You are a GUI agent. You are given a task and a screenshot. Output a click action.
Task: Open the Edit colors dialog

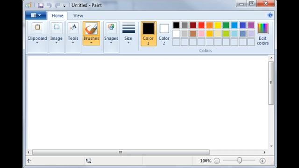pos(263,34)
